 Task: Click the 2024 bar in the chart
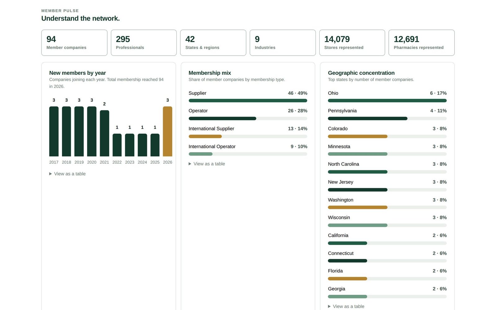click(x=142, y=145)
